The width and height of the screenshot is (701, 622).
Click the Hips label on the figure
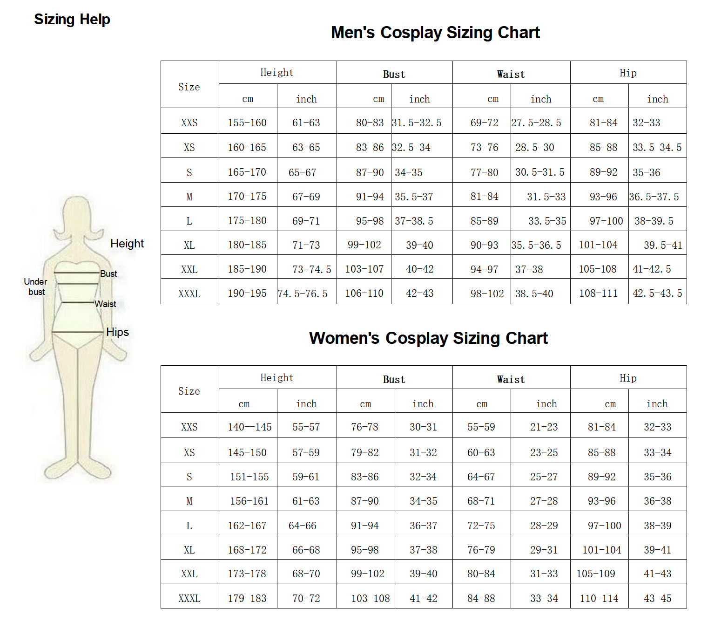click(x=117, y=332)
